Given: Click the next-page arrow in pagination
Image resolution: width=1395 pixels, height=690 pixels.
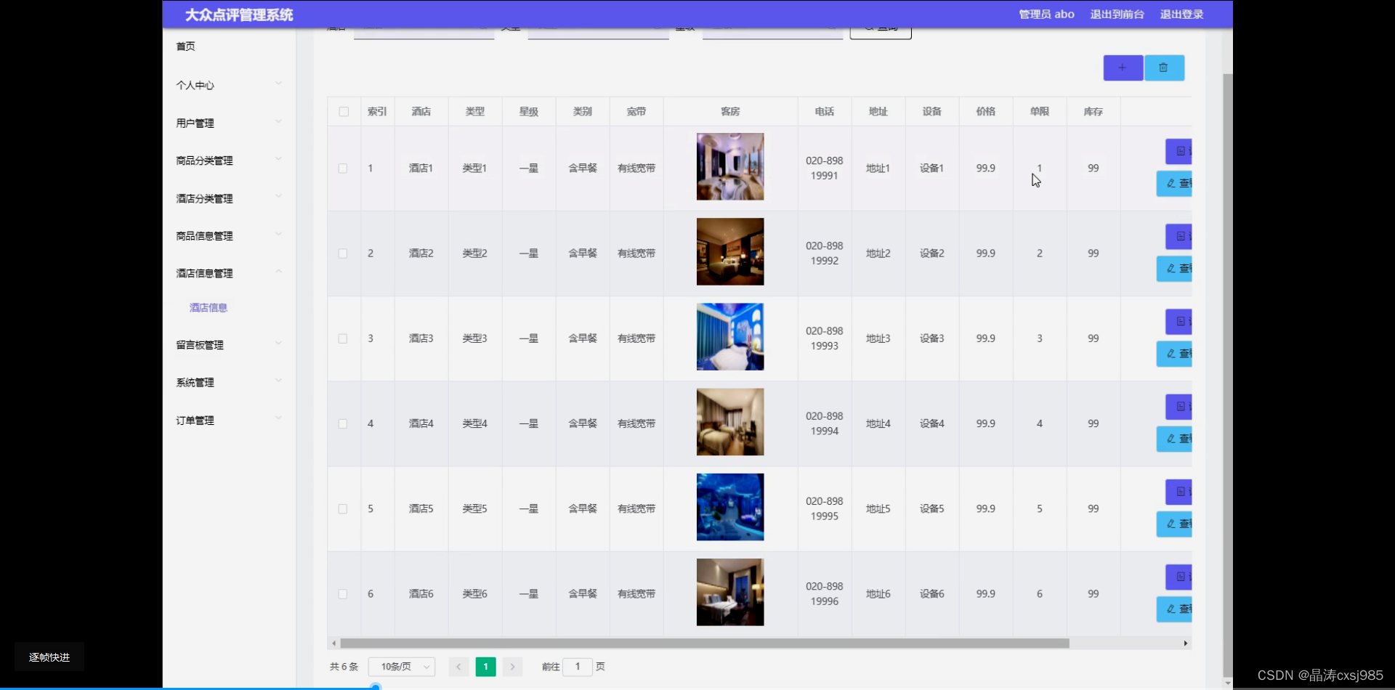Looking at the screenshot, I should click(x=513, y=666).
